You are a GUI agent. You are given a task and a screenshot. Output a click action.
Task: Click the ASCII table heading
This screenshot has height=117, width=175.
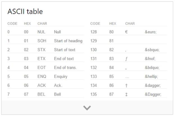point(25,12)
